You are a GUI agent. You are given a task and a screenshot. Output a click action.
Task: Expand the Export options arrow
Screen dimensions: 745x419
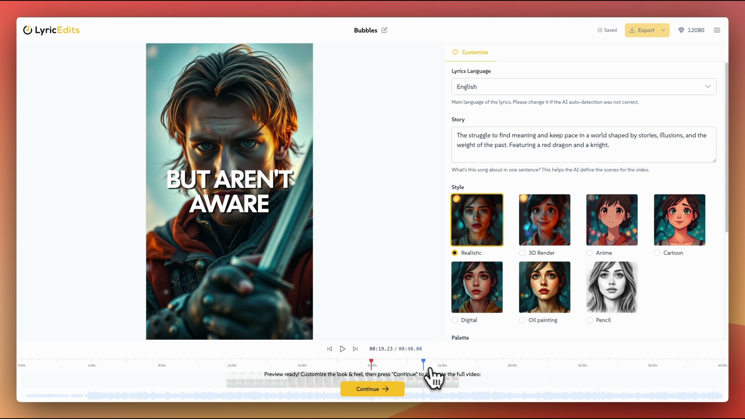[x=663, y=30]
